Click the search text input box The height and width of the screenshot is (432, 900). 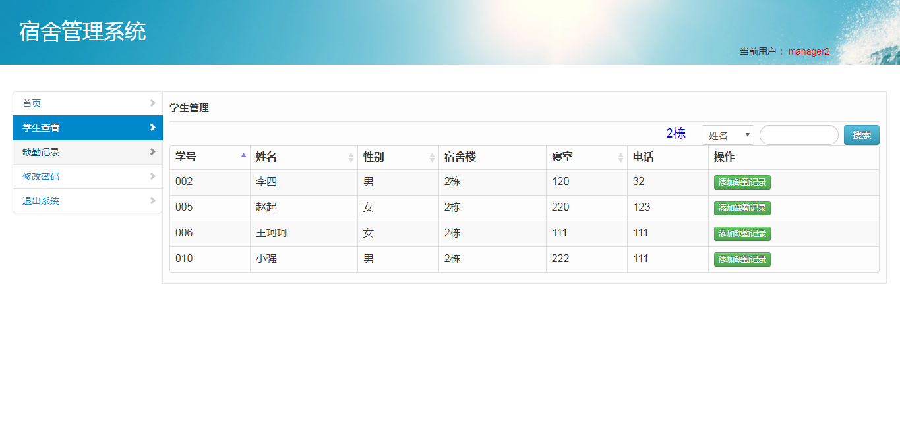(x=799, y=135)
